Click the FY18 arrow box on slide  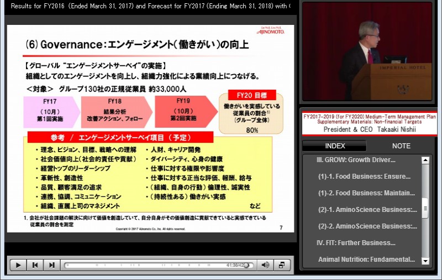click(x=116, y=112)
